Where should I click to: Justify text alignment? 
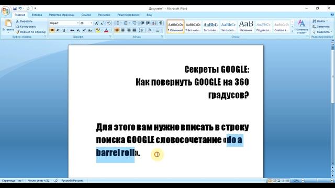135,30
